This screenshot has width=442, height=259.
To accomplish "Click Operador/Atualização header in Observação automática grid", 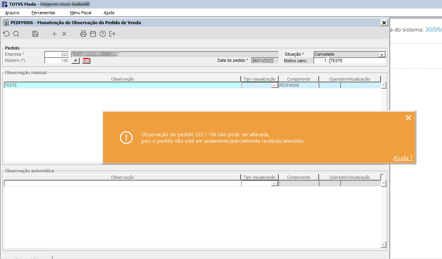I will pyautogui.click(x=350, y=177).
